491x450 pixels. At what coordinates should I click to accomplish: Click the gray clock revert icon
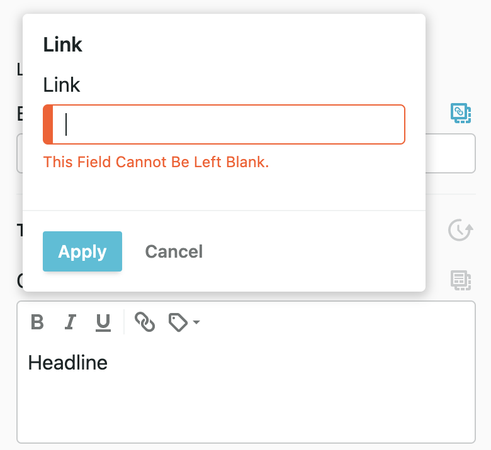tap(461, 230)
